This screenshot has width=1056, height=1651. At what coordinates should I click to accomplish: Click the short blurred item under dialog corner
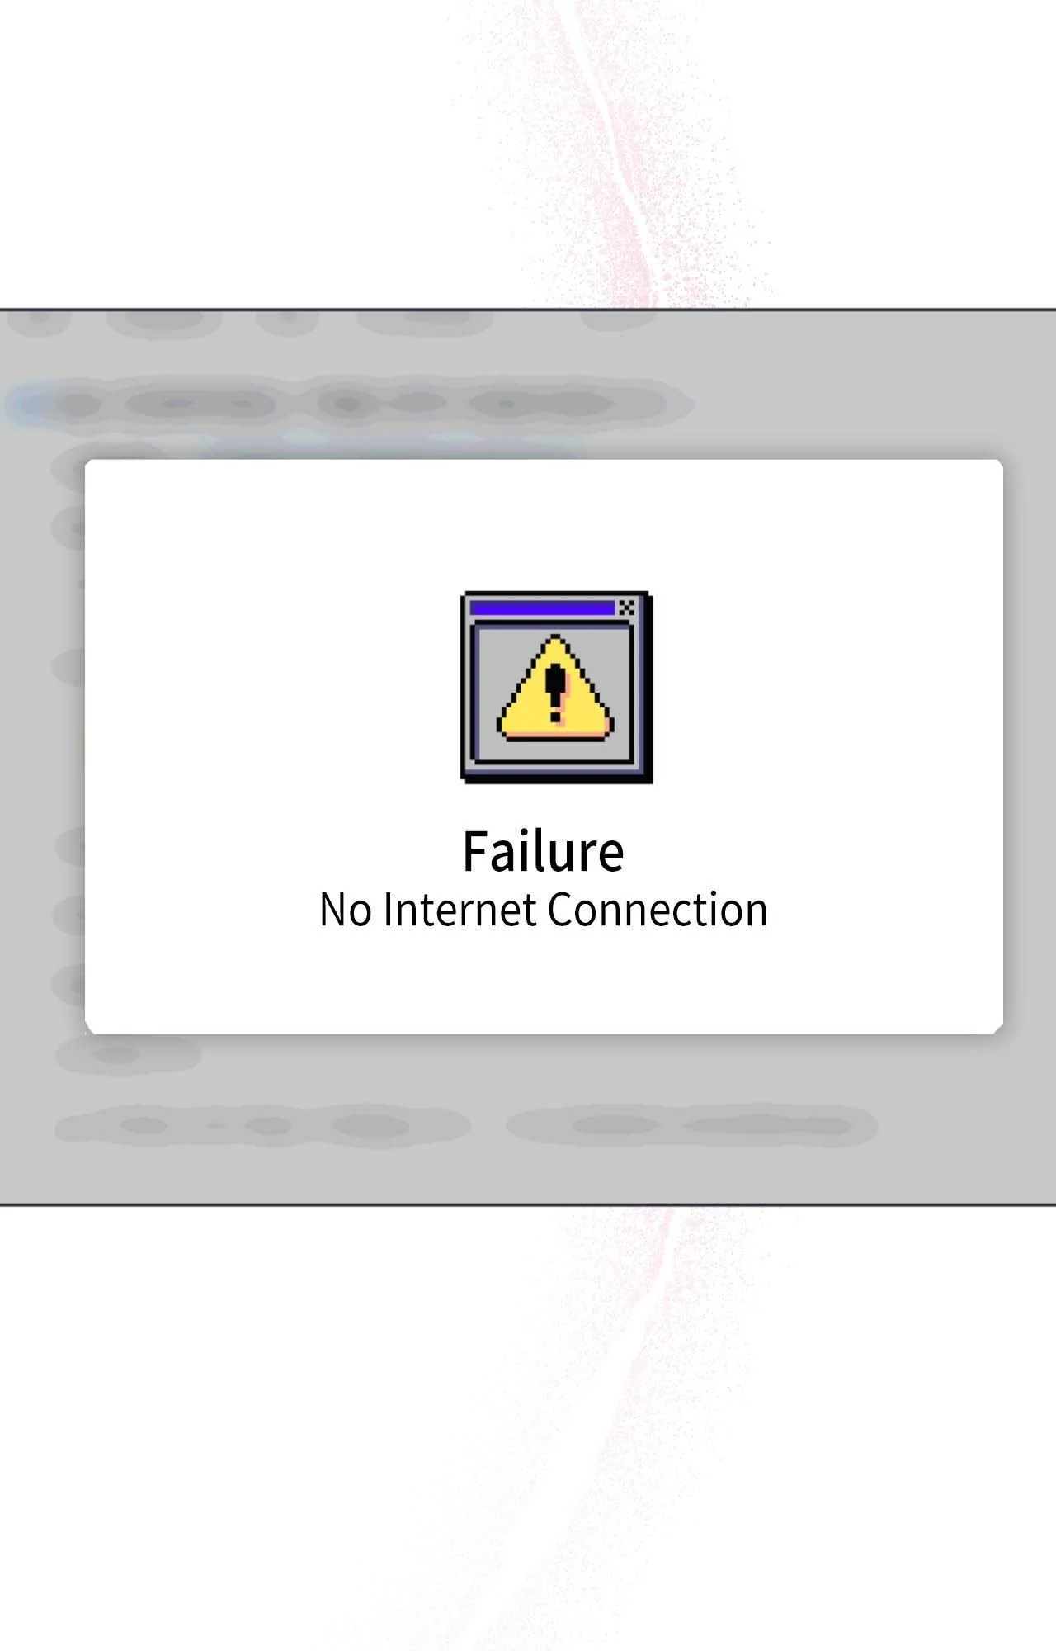(128, 1054)
